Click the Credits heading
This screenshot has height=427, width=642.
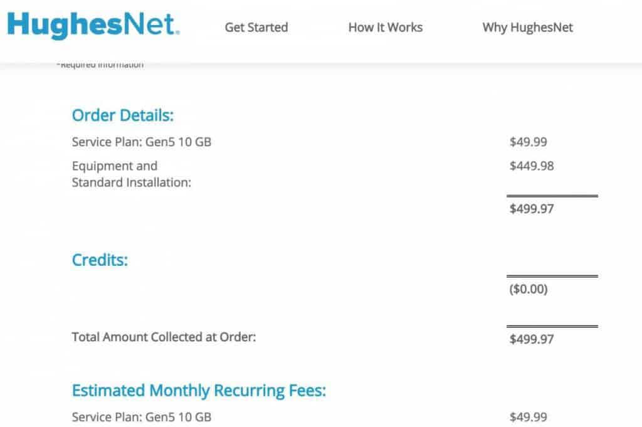(x=99, y=260)
